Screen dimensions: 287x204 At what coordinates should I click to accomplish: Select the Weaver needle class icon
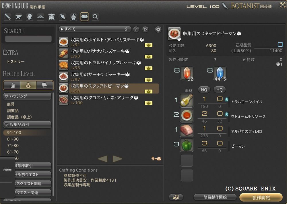(62, 17)
